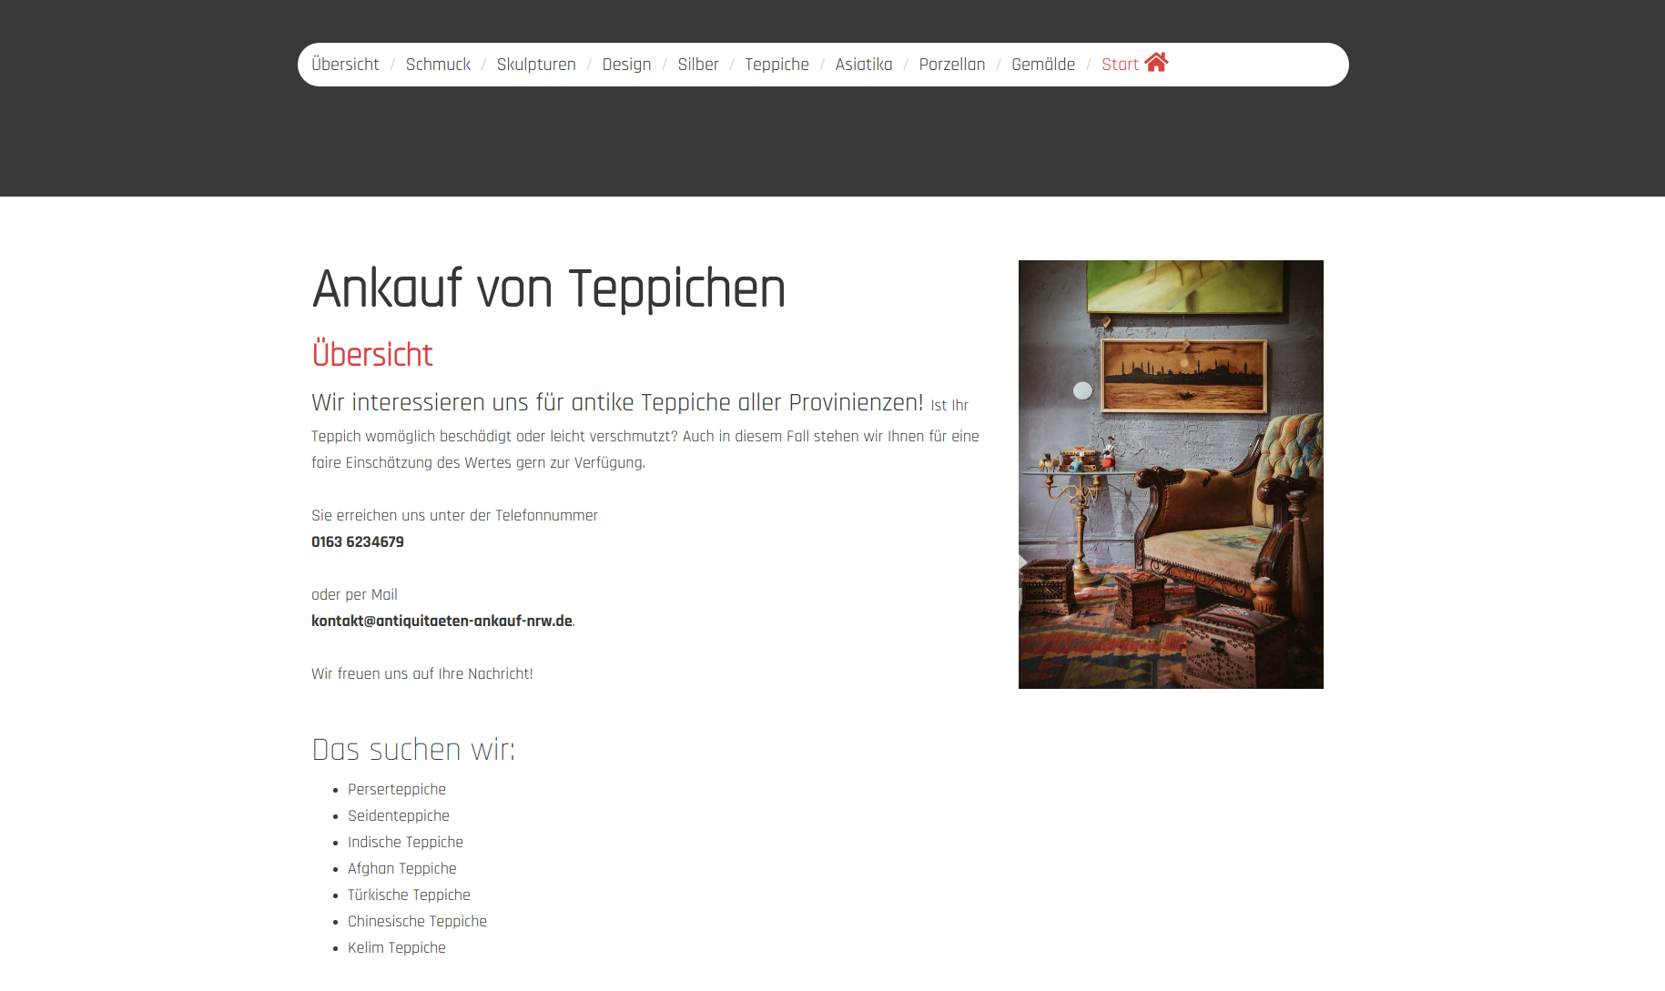Open the Skulpturen page
Viewport: 1665px width, 991px height.
[536, 65]
